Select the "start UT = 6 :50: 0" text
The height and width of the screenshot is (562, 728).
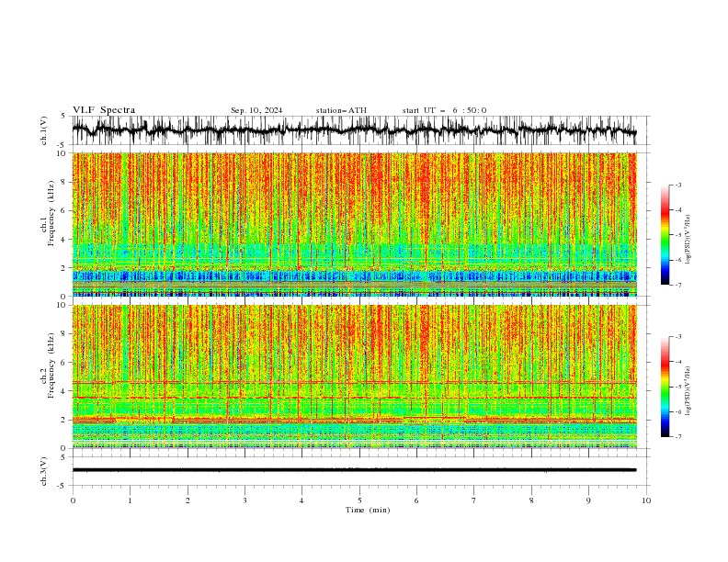tap(444, 110)
